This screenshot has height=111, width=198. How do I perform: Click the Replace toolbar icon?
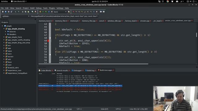click(36, 12)
